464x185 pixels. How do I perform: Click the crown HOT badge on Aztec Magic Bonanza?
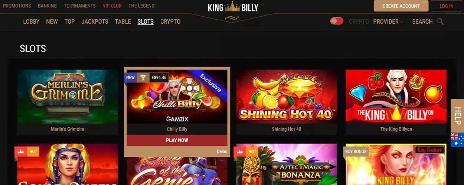click(245, 152)
